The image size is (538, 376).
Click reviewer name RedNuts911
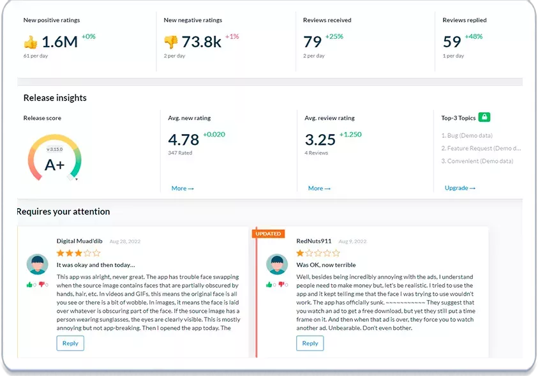click(314, 241)
